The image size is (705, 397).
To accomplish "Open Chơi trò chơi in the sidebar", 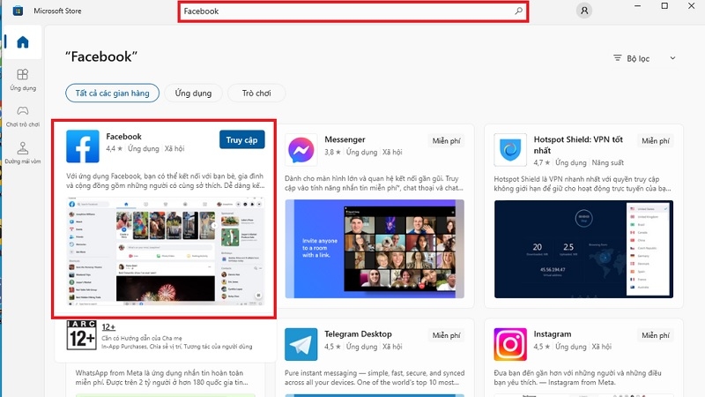I will tap(23, 116).
